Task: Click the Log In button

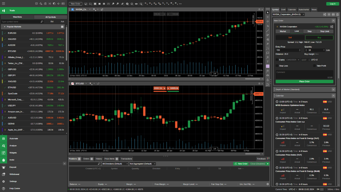Action: point(332,4)
